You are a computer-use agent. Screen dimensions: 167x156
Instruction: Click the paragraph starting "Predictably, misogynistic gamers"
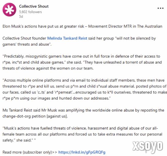[82, 62]
